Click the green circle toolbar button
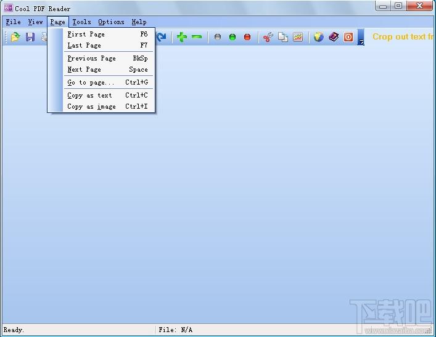This screenshot has width=436, height=337. coord(232,37)
